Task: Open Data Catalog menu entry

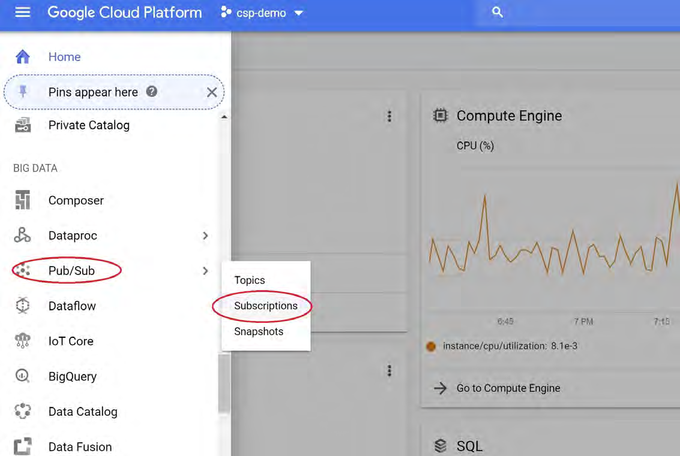Action: [83, 412]
